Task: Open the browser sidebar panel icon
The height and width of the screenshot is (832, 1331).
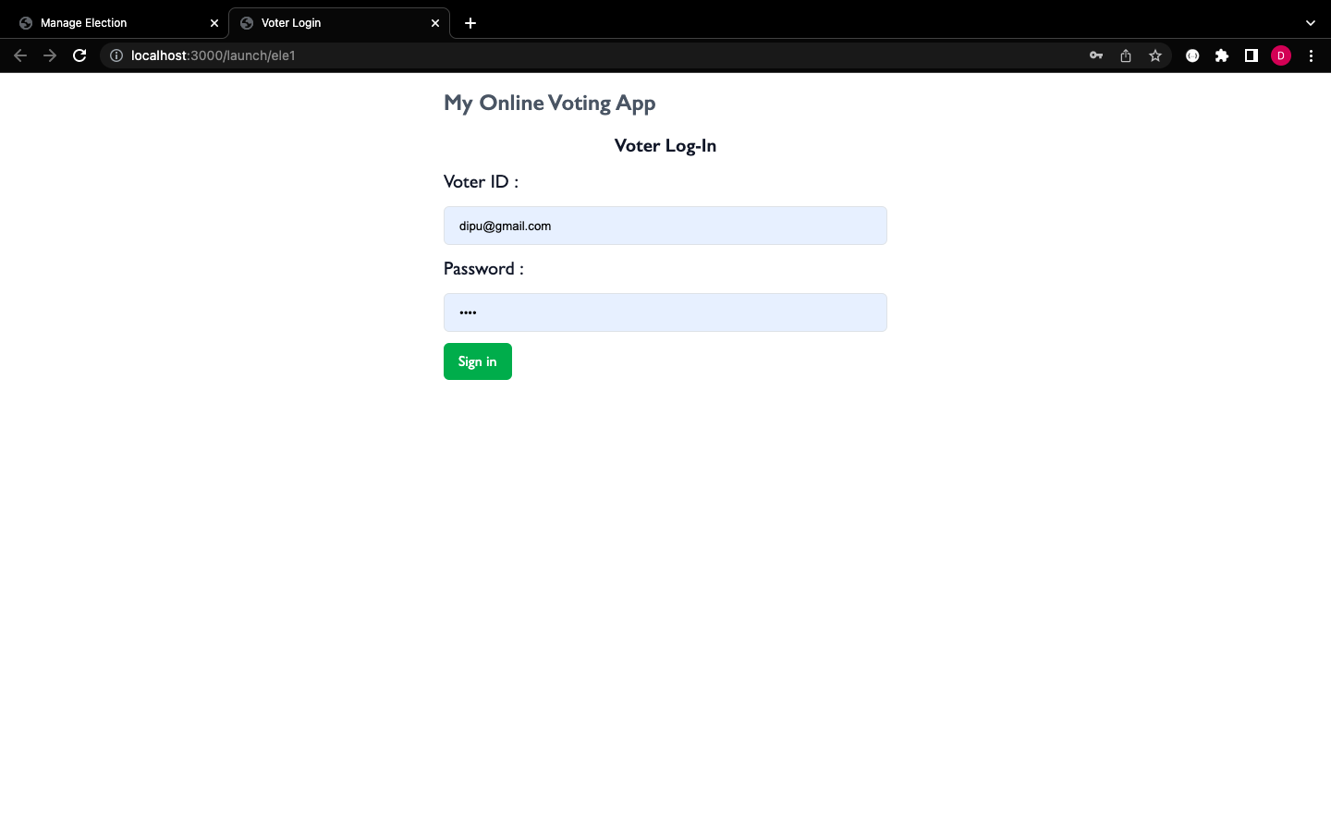Action: pos(1252,55)
